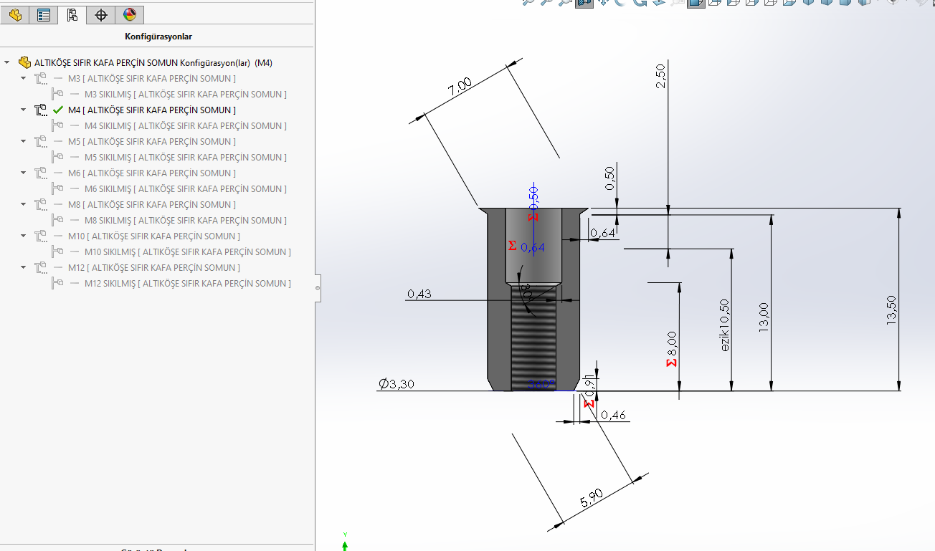Image resolution: width=935 pixels, height=551 pixels.
Task: Collapse the M3 configuration branch
Action: [24, 78]
